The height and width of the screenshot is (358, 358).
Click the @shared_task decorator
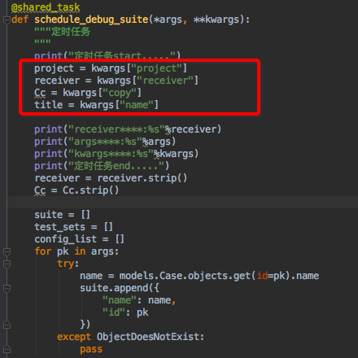46,7
